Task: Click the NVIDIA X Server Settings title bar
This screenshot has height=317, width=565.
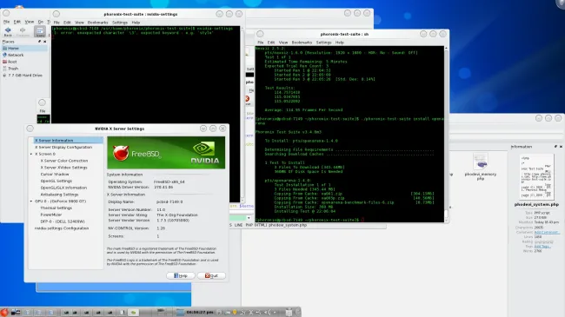Action: pos(120,129)
